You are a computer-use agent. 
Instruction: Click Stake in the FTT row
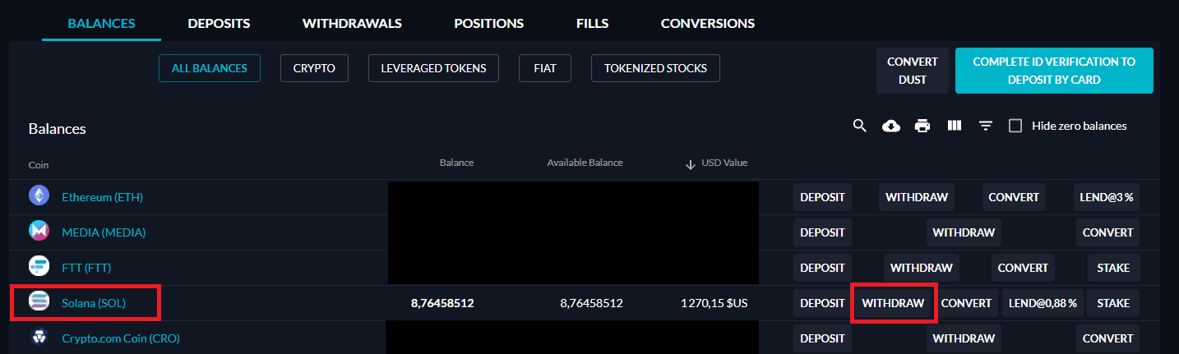point(1113,268)
